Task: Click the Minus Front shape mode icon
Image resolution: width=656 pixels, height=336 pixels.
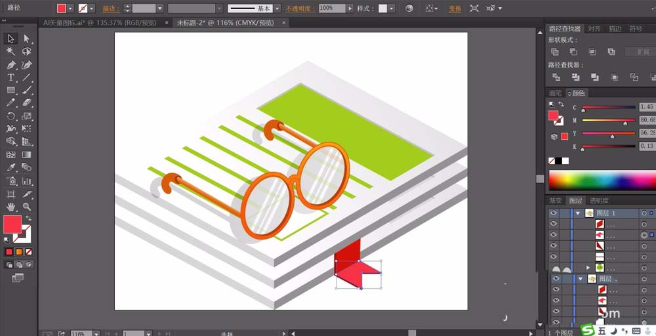Action: (x=573, y=52)
